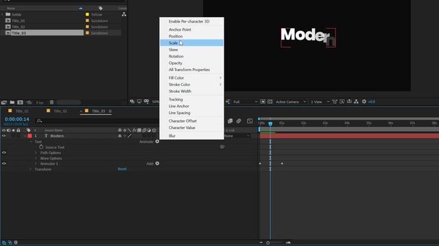The image size is (439, 246).
Task: Toggle visibility eye of Path Options row
Action: 4,152
